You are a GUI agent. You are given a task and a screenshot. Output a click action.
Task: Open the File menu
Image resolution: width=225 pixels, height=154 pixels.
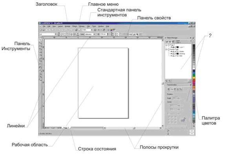44,26
